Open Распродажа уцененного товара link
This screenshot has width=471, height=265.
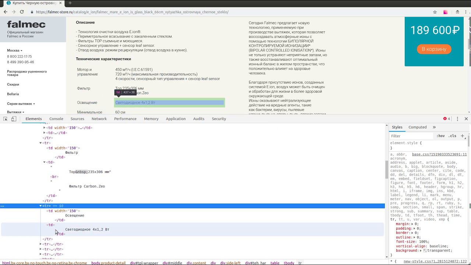(x=27, y=73)
